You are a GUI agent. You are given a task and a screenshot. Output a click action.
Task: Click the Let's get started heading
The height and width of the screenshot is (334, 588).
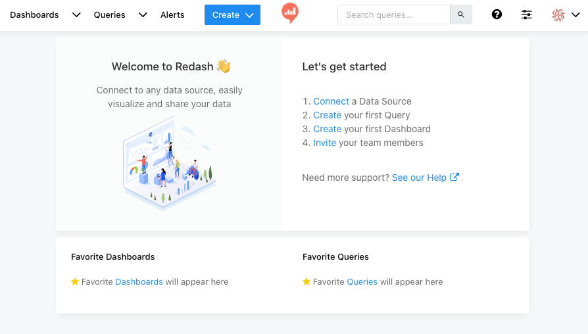pyautogui.click(x=344, y=66)
